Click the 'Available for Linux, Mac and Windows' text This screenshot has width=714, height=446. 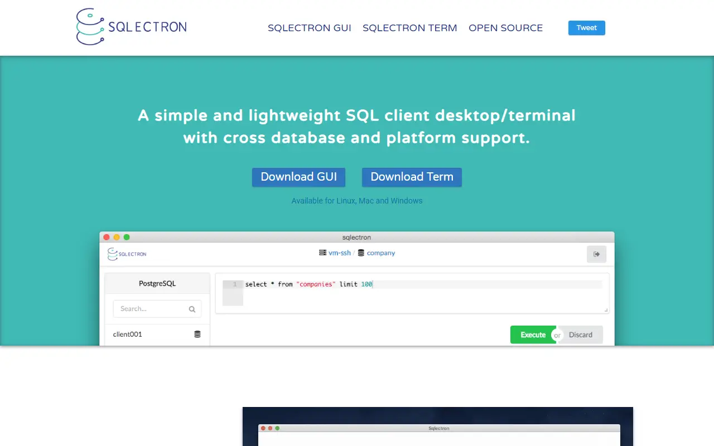[x=357, y=201]
